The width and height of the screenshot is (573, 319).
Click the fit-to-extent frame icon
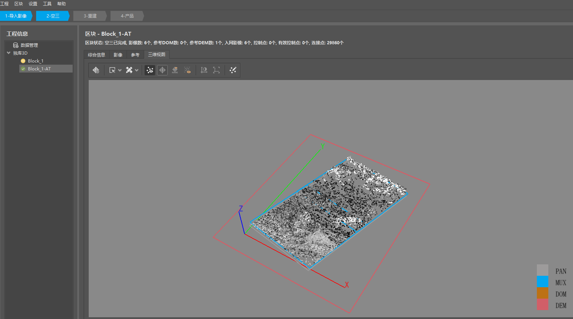click(x=216, y=70)
